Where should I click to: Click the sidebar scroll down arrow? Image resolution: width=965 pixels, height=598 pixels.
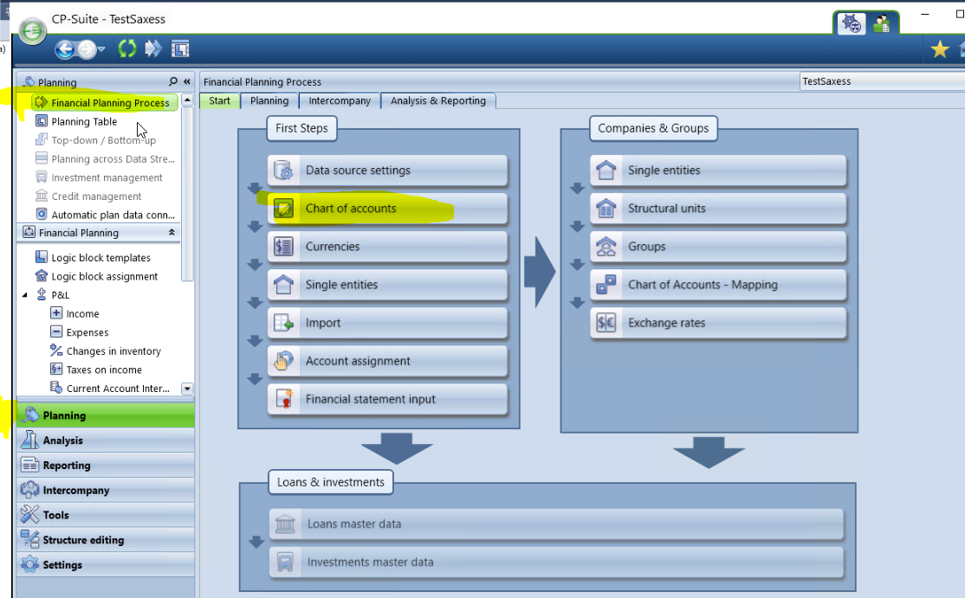(187, 389)
